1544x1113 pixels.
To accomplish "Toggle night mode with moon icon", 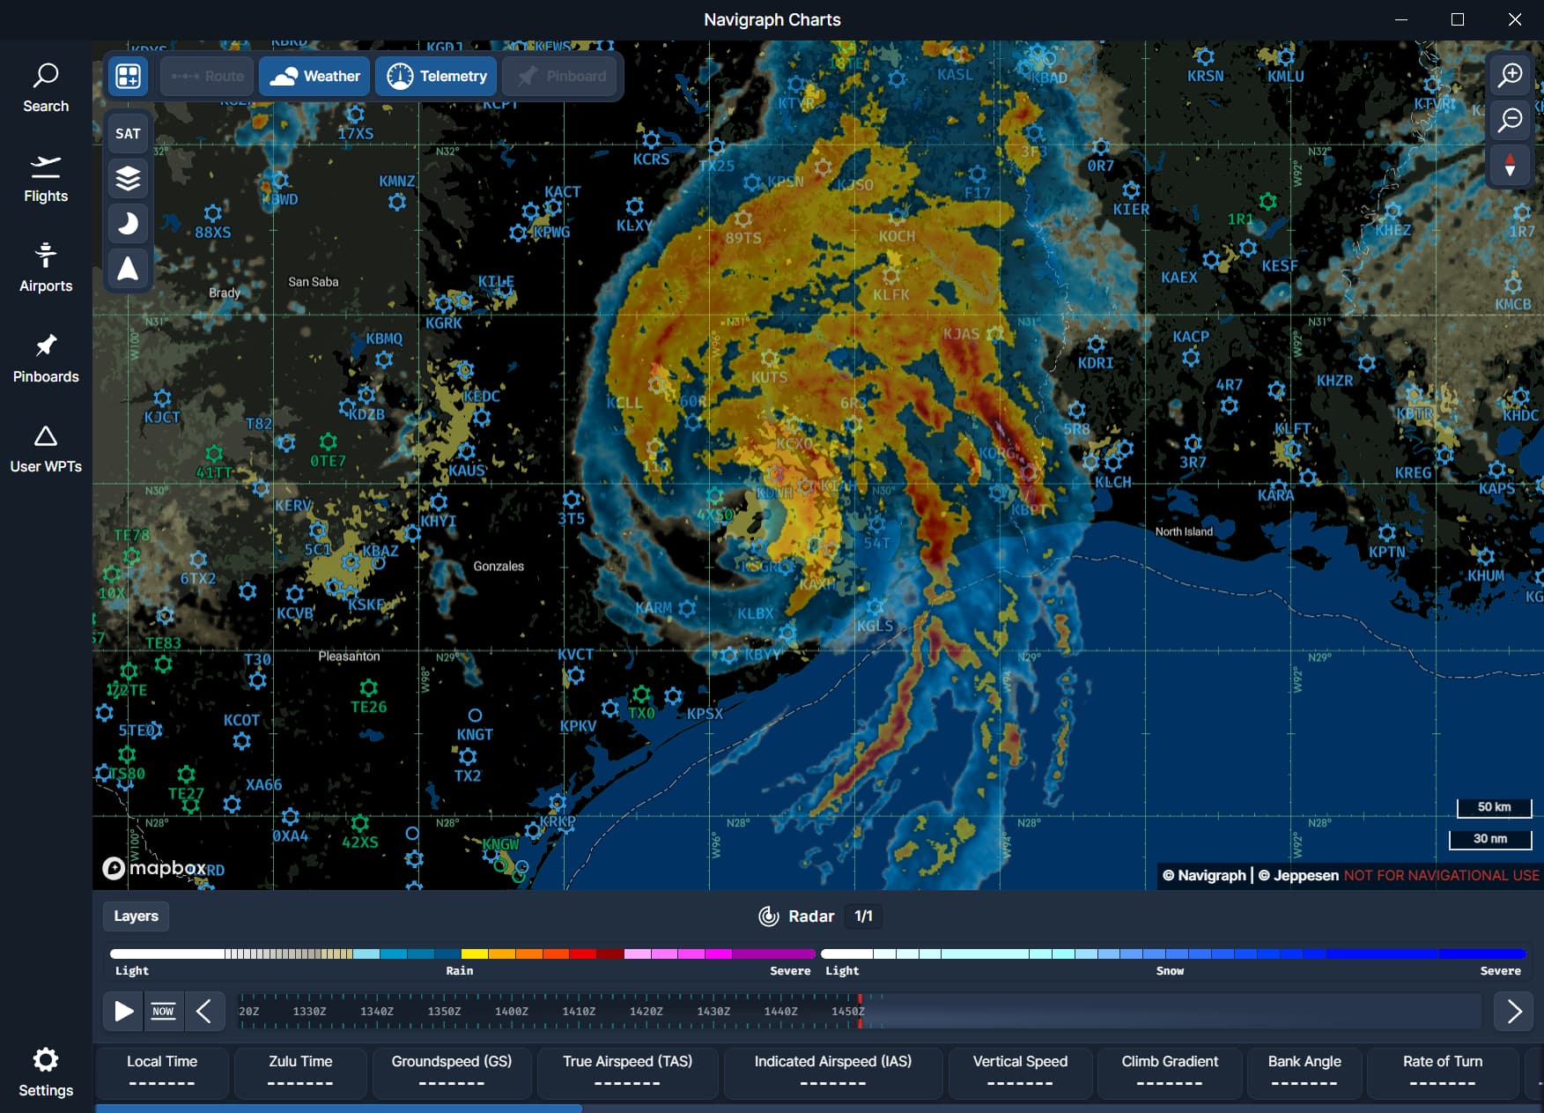I will click(x=129, y=224).
